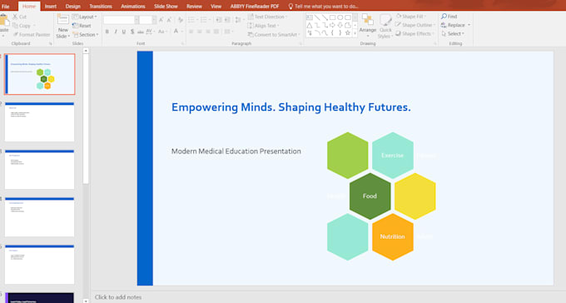Open the Section dropdown menu
The width and height of the screenshot is (566, 303).
(x=86, y=35)
